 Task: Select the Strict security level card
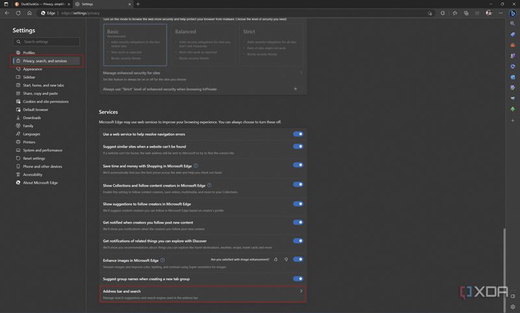pos(271,45)
